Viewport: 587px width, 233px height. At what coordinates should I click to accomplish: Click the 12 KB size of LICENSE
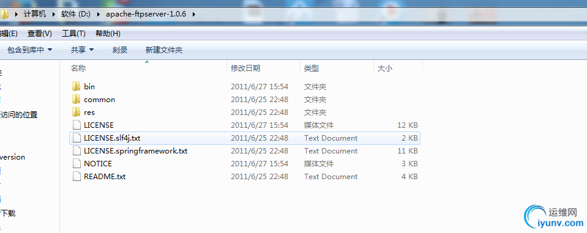[407, 125]
